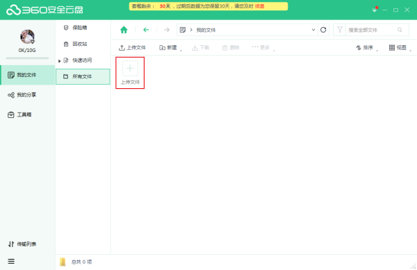Screen dimensions: 417x270
Task: Navigate back with the green arrow
Action: click(x=146, y=30)
